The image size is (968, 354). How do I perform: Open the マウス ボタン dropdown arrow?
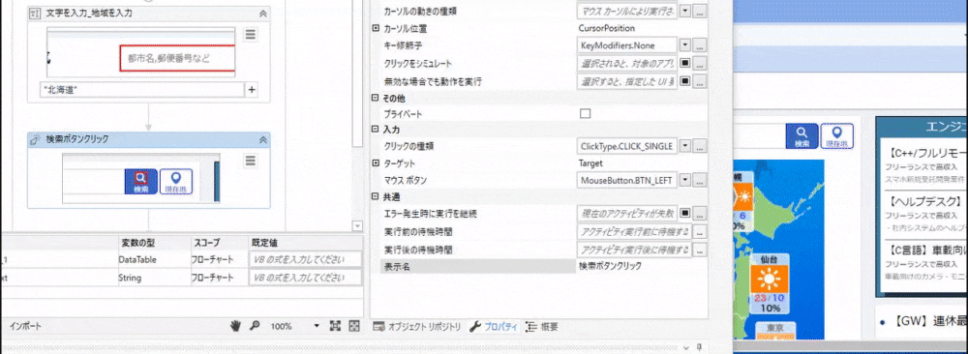(684, 181)
